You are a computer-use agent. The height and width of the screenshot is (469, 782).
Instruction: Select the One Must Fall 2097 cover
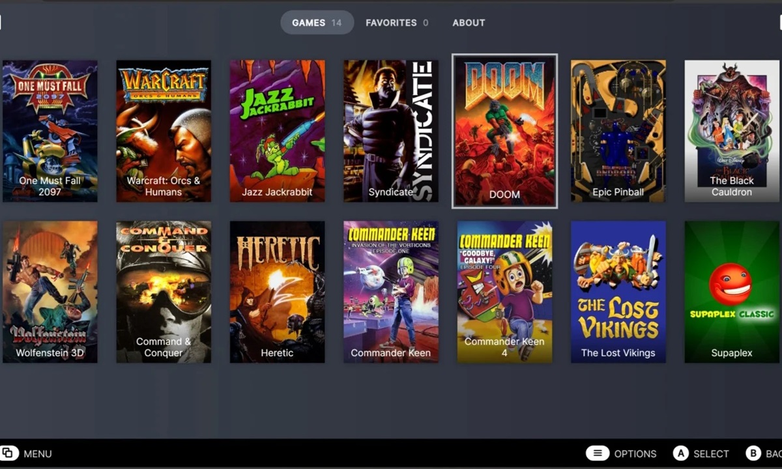50,131
